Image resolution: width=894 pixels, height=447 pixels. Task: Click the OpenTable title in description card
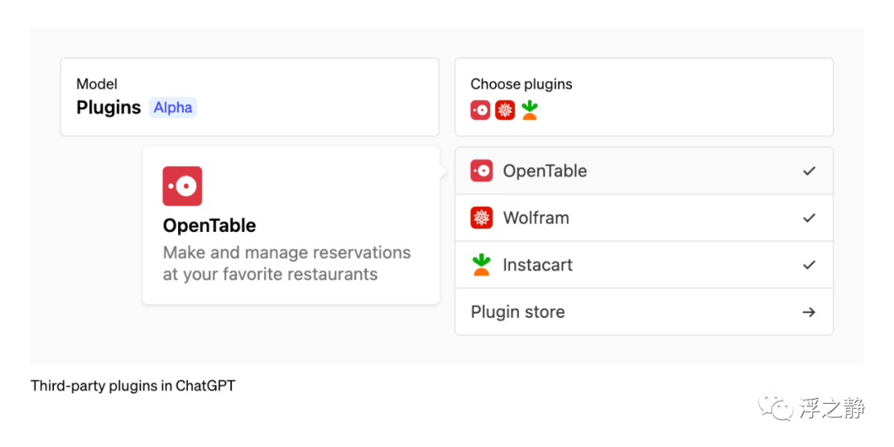click(209, 225)
